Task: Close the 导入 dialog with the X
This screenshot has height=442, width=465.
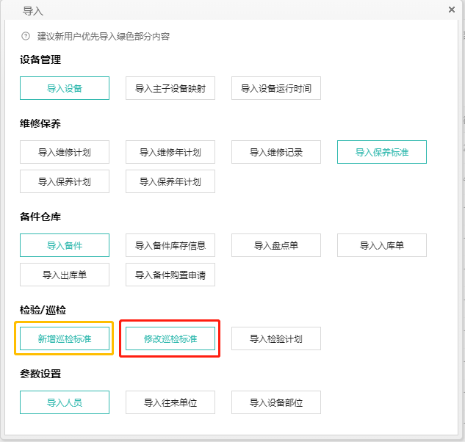Action: coord(451,10)
